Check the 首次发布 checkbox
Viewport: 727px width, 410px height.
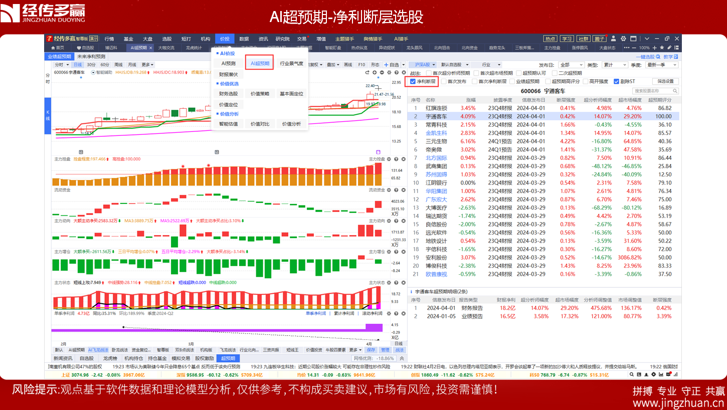[443, 81]
